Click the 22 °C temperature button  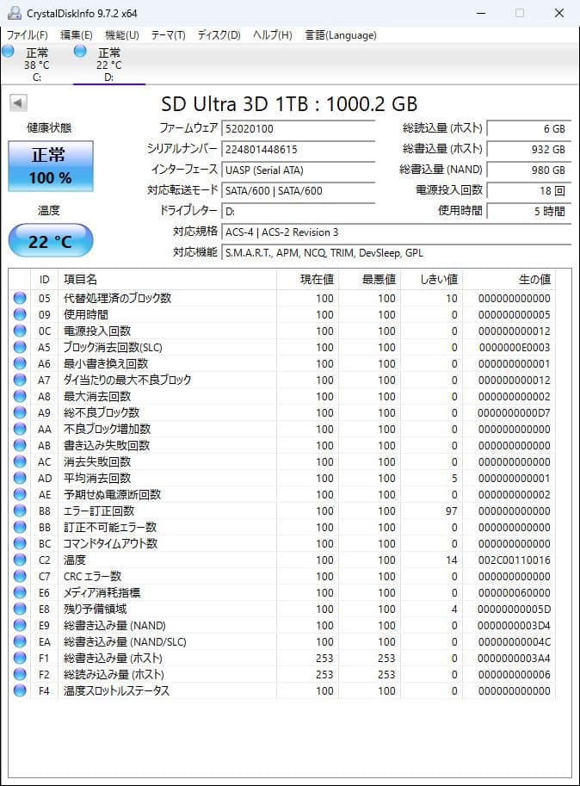(51, 240)
